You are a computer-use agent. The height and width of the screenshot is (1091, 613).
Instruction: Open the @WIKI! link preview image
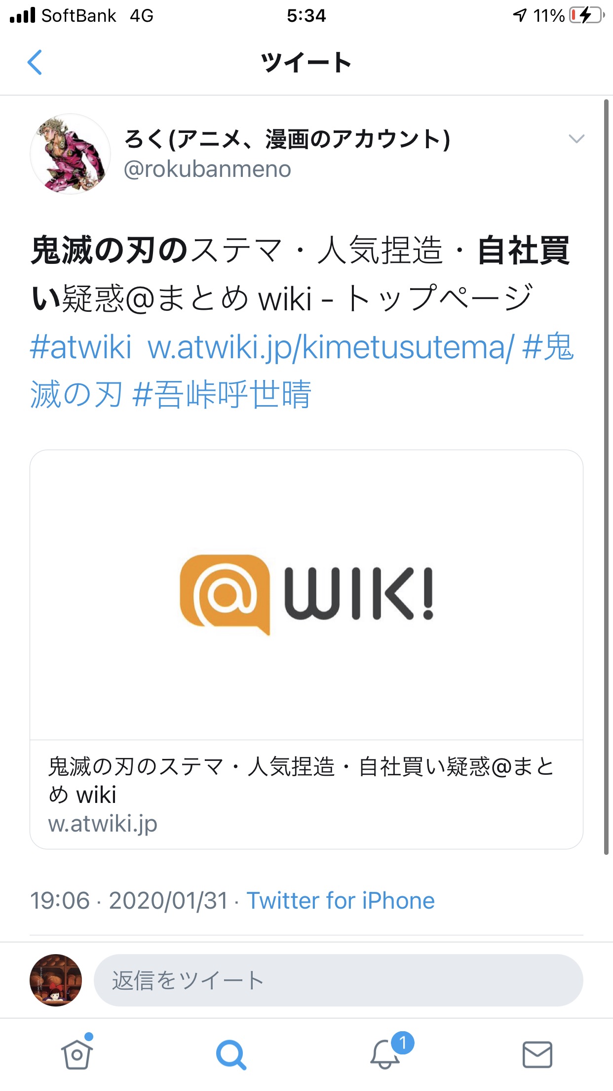coord(306,595)
